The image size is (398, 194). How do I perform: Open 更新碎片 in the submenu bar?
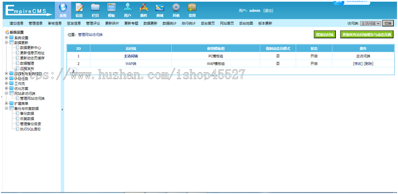click(112, 24)
